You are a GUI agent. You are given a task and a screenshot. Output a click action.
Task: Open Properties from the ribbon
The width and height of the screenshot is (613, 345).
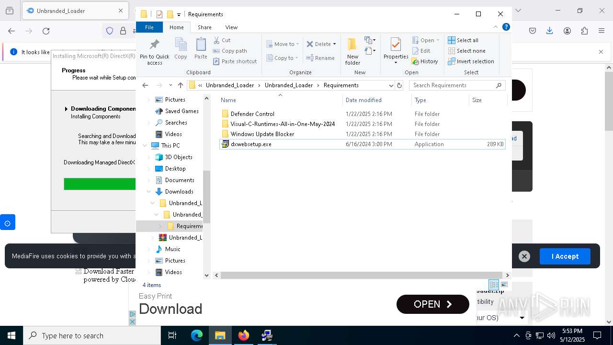tap(396, 51)
